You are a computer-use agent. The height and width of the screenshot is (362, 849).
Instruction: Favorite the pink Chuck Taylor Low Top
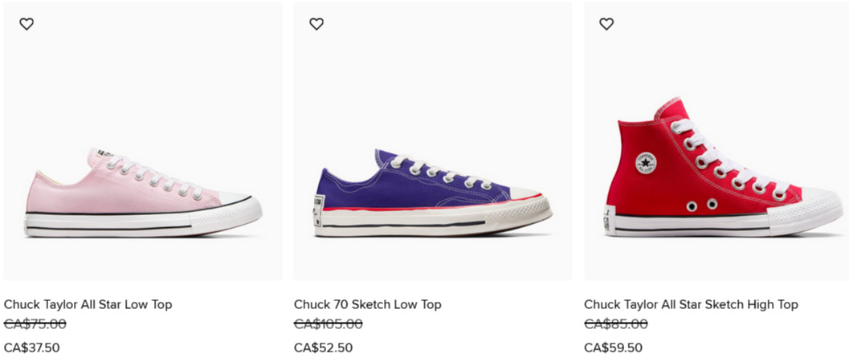27,24
